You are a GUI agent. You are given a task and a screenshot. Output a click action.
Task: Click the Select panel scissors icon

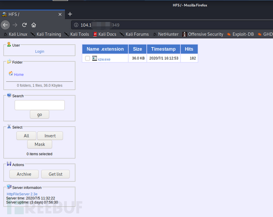click(9, 126)
